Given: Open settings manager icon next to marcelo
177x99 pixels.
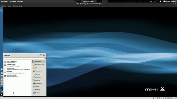Looking at the screenshot, I should pos(41,55).
